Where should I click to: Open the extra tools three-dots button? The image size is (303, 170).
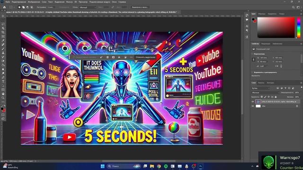coord(3,102)
